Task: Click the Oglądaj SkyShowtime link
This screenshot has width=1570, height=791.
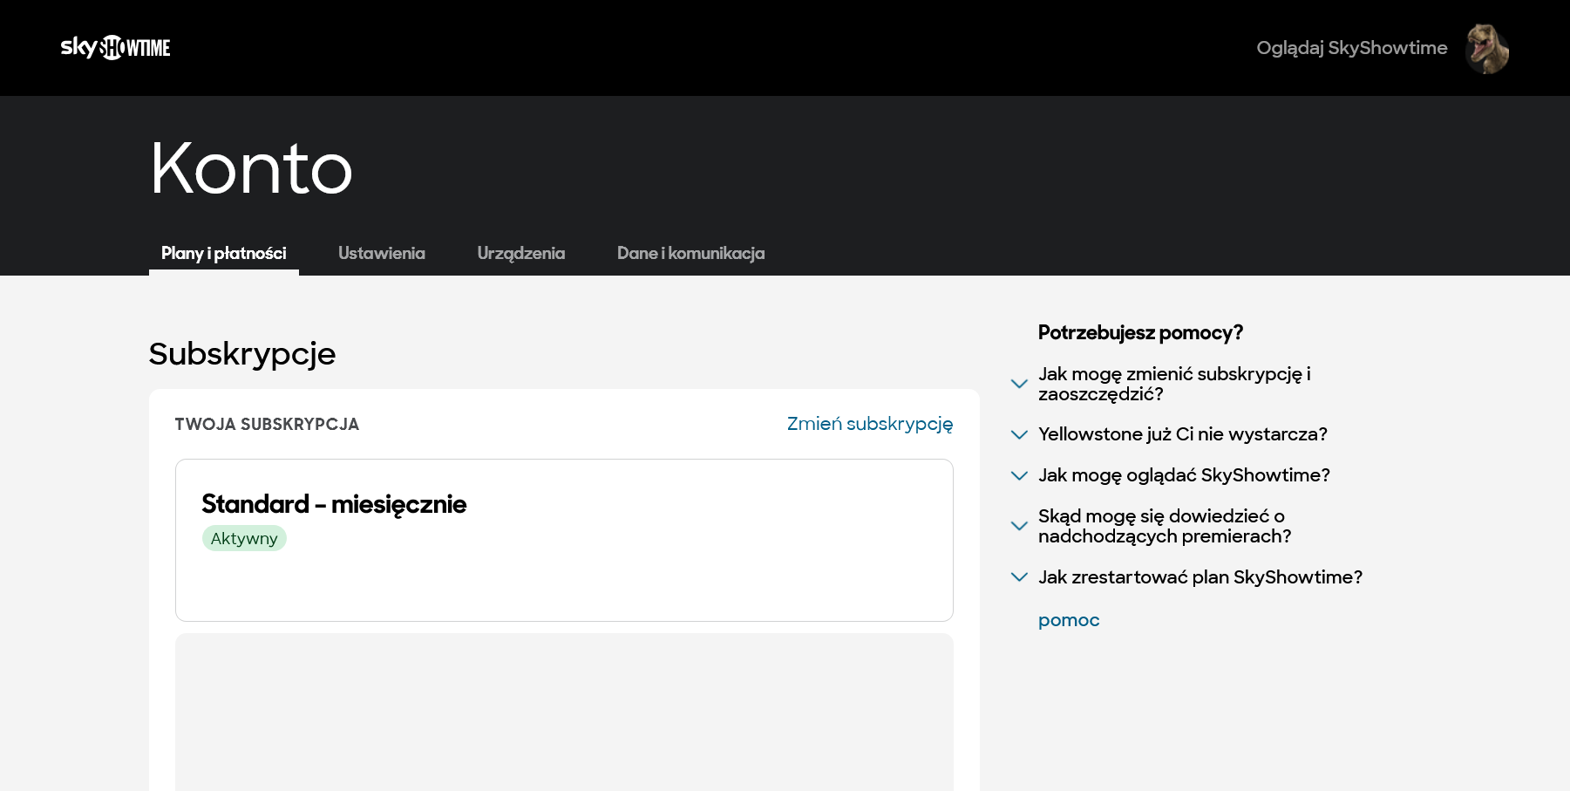Action: [x=1351, y=48]
